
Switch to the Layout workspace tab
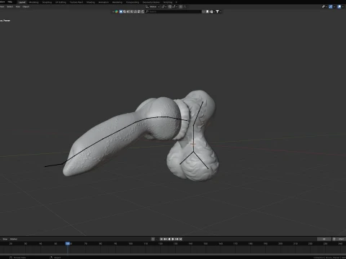click(x=22, y=2)
